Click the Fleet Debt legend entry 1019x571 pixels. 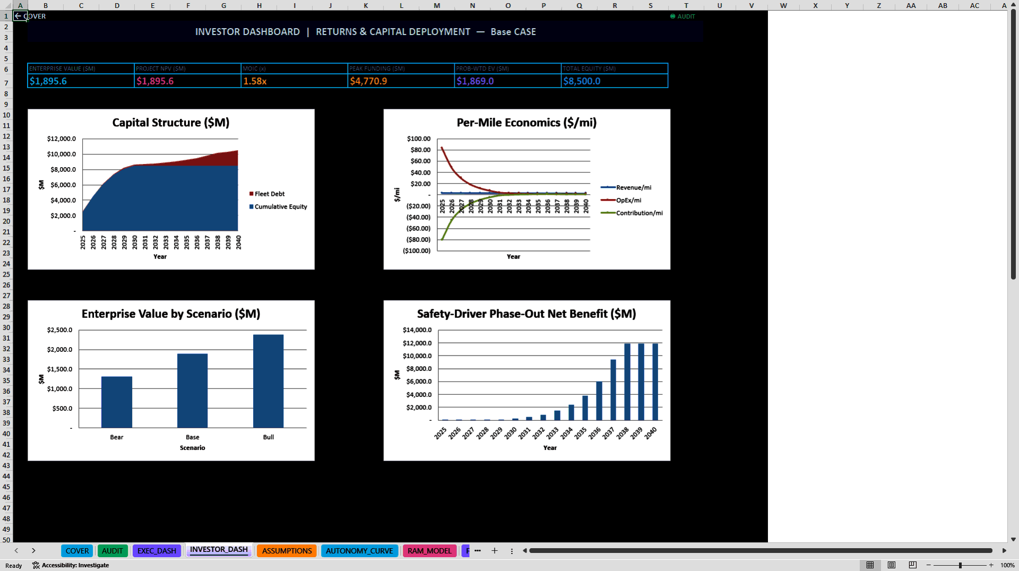267,194
